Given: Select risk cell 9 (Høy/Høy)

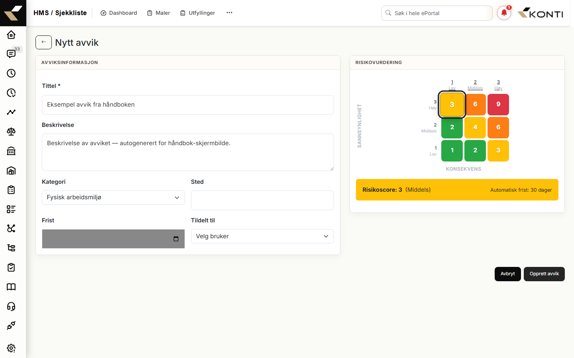Looking at the screenshot, I should [x=498, y=105].
